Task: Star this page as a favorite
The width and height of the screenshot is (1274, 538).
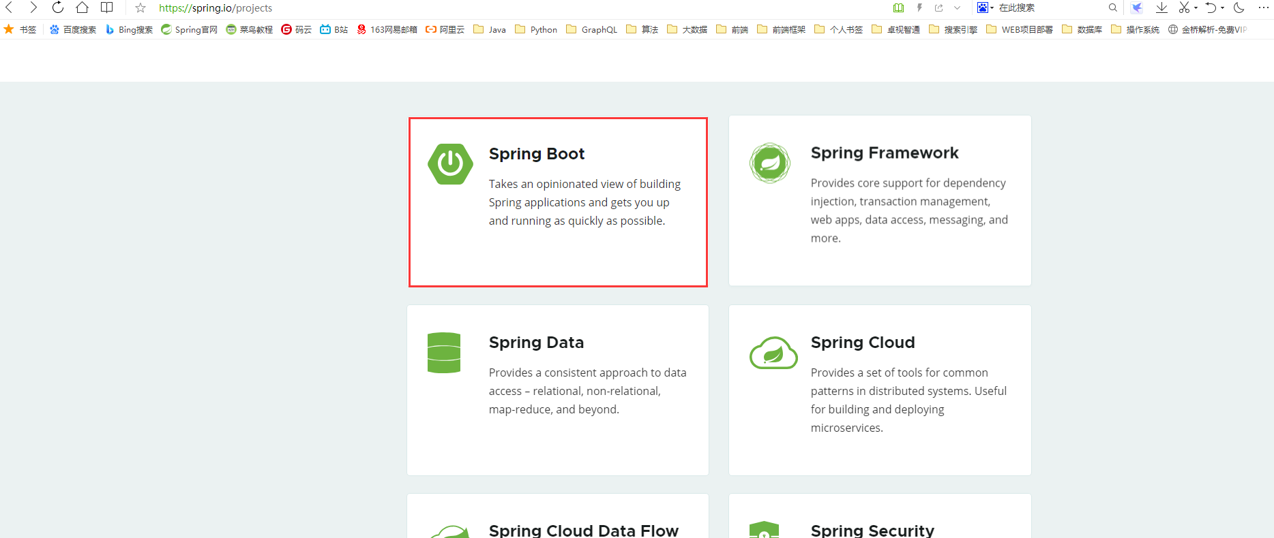Action: coord(140,8)
